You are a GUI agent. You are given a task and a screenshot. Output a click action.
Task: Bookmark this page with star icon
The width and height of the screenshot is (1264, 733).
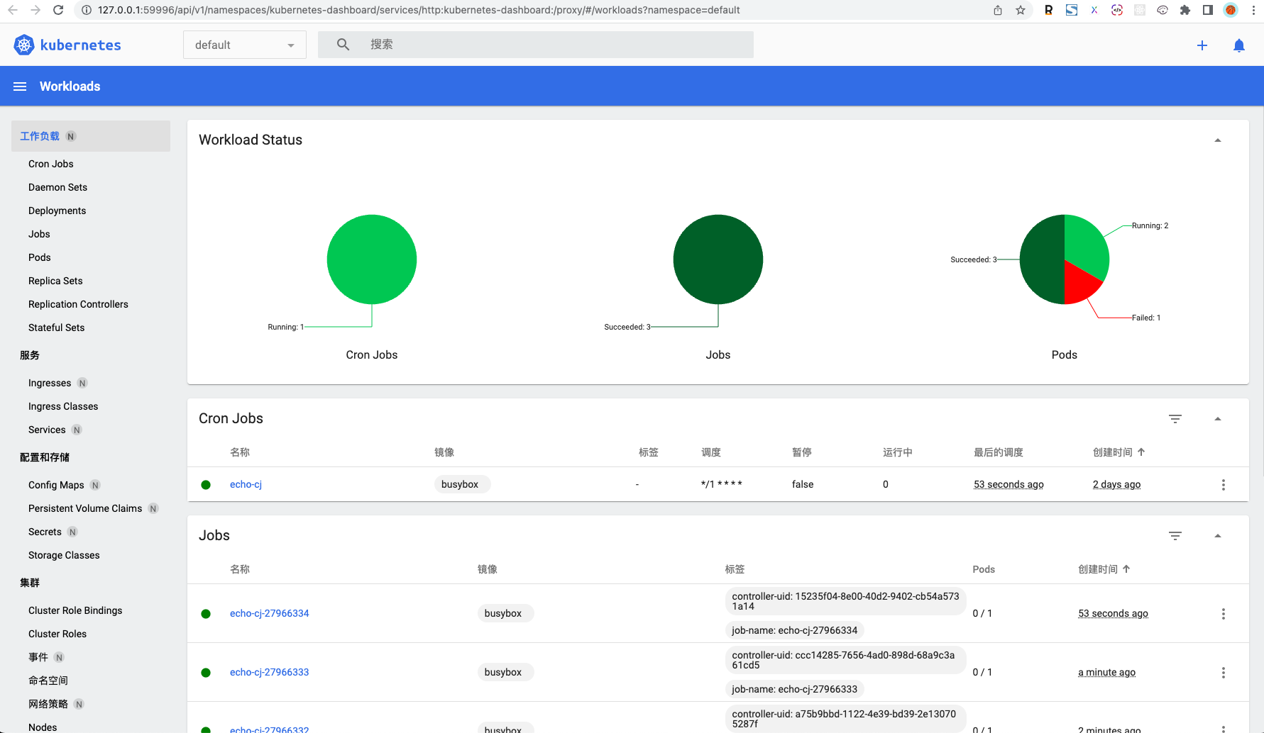[1021, 10]
